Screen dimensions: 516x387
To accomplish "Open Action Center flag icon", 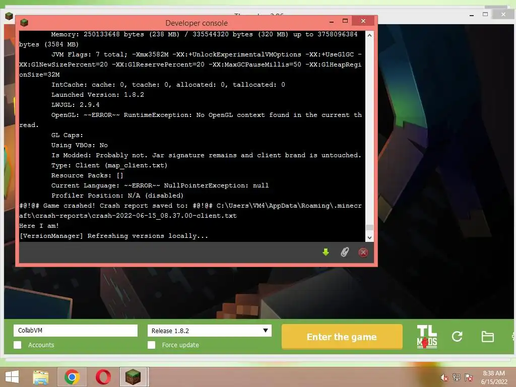I will click(469, 377).
